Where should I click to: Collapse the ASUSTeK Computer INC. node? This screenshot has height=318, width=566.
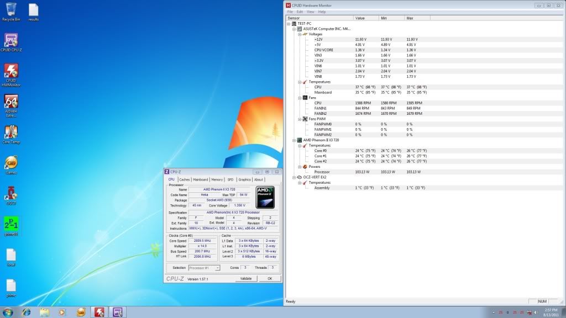click(x=294, y=29)
